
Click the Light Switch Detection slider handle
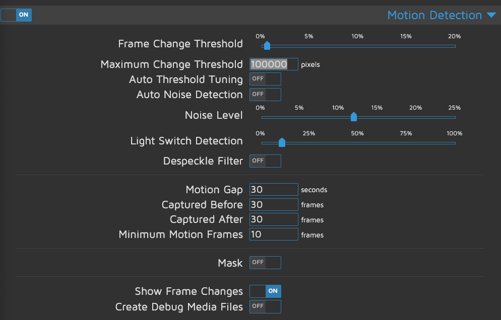[x=282, y=143]
